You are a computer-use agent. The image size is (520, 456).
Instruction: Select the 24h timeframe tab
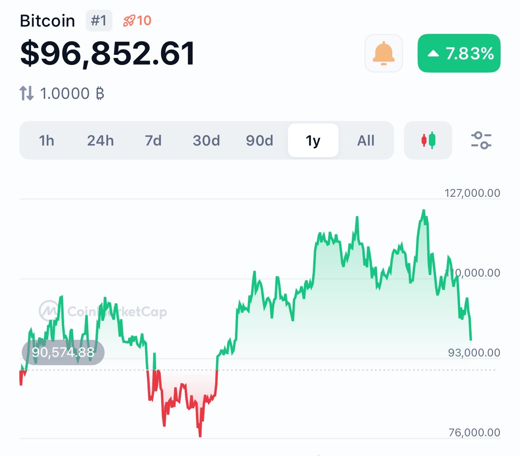[100, 141]
